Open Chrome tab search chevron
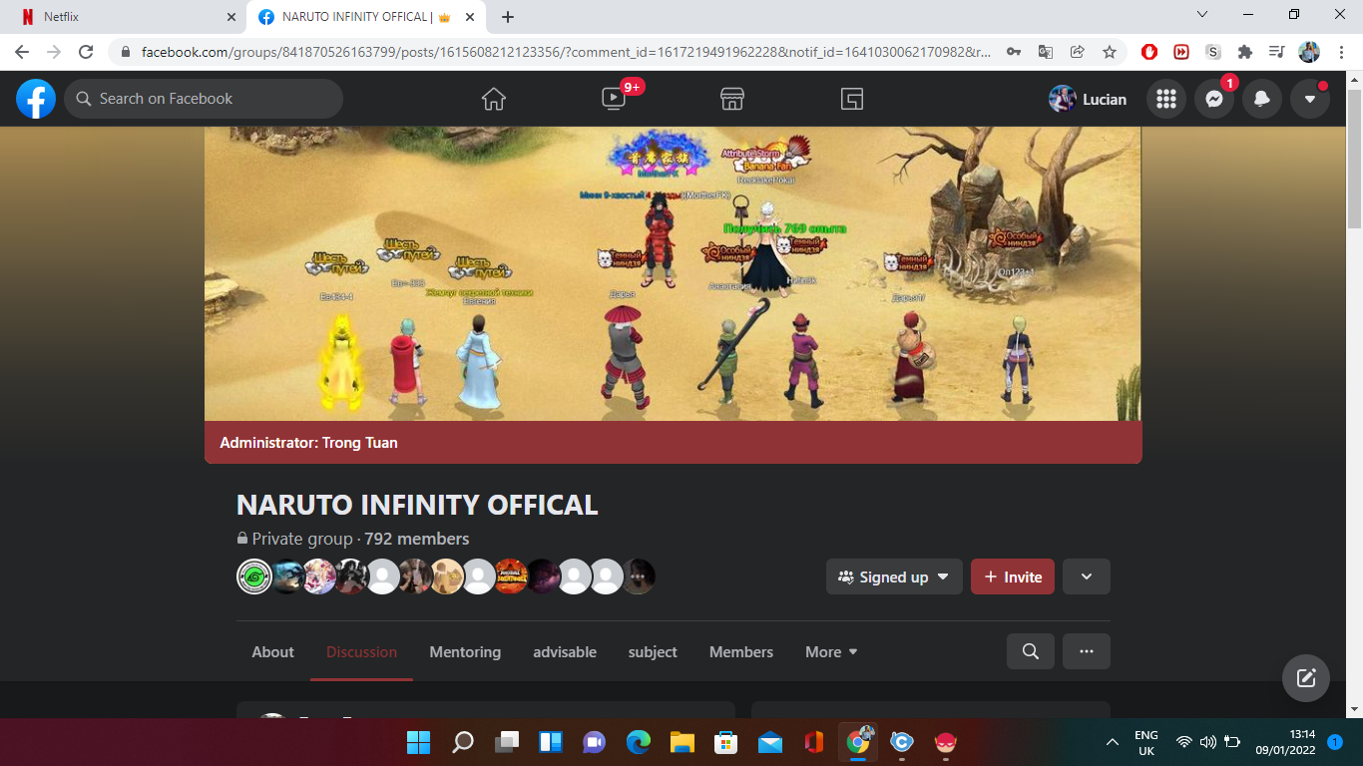Viewport: 1363px width, 766px height. pos(1202,15)
